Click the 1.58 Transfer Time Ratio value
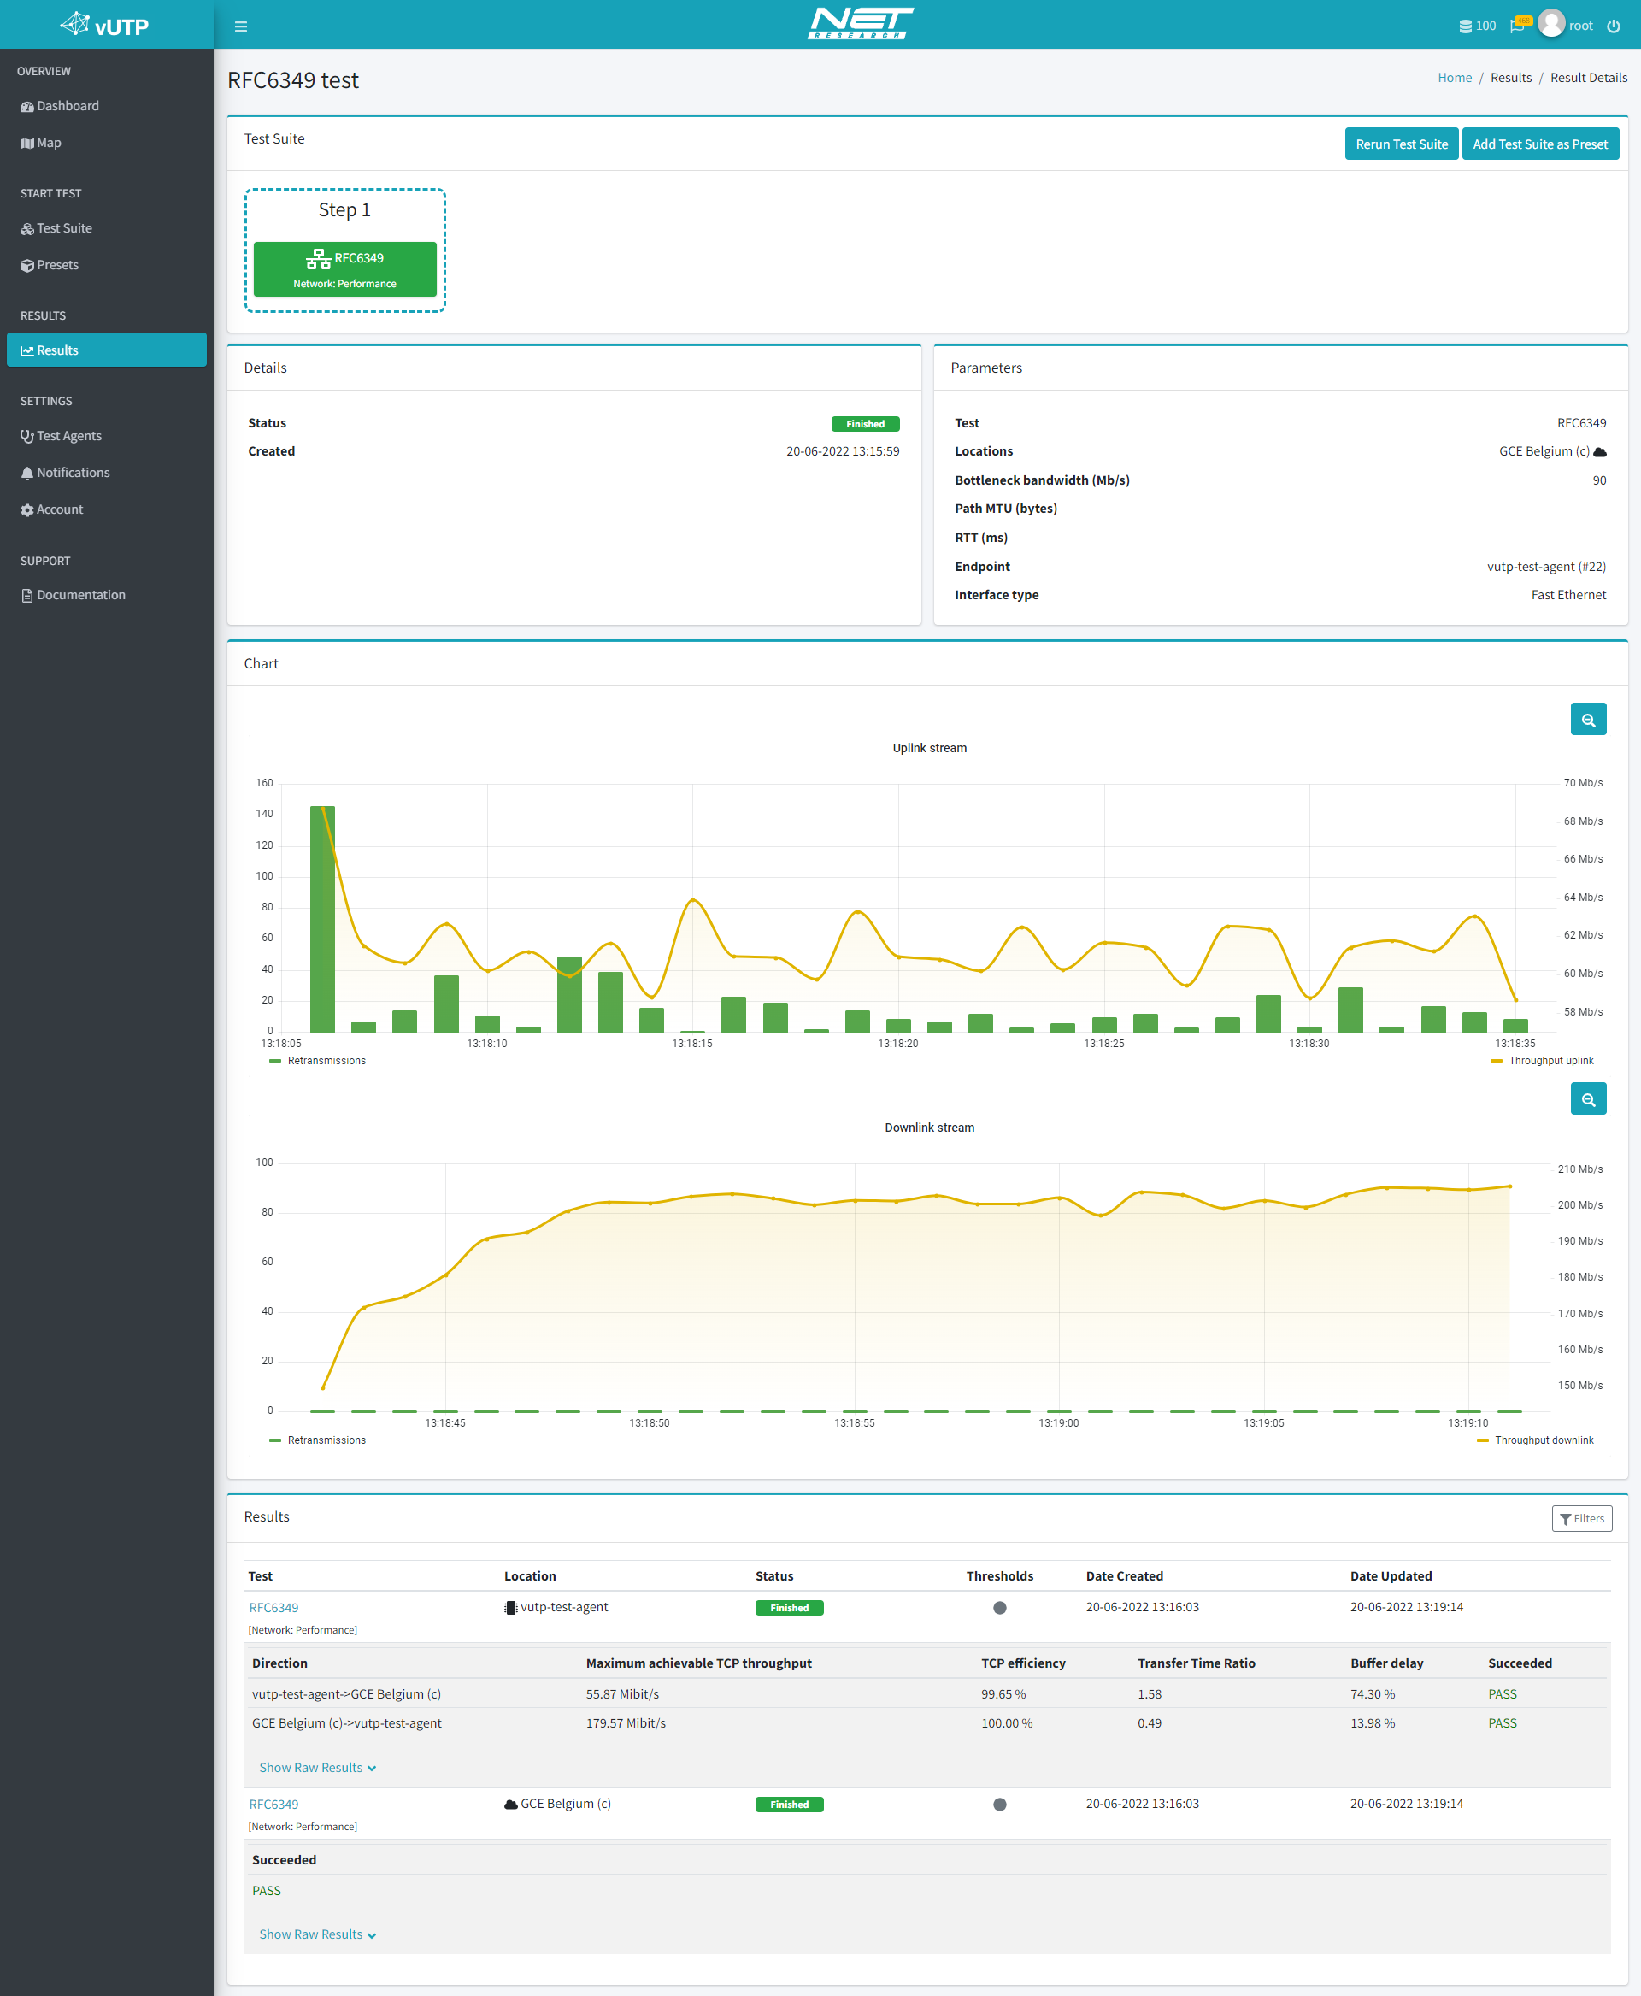1641x1996 pixels. (1150, 1694)
